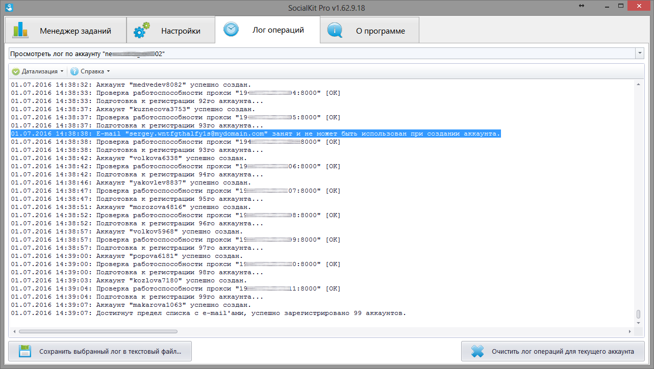The width and height of the screenshot is (654, 369).
Task: Select line Подготовка к регистрации 95го аккаунта
Action: [x=137, y=199]
